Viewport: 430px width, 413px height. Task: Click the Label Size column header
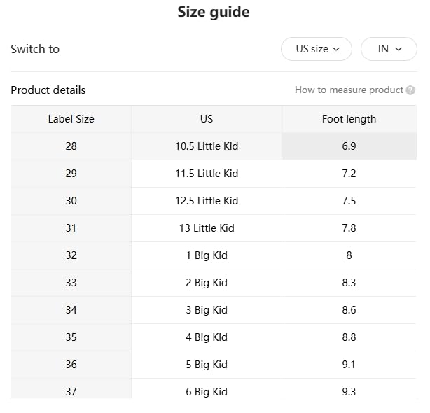(x=71, y=119)
